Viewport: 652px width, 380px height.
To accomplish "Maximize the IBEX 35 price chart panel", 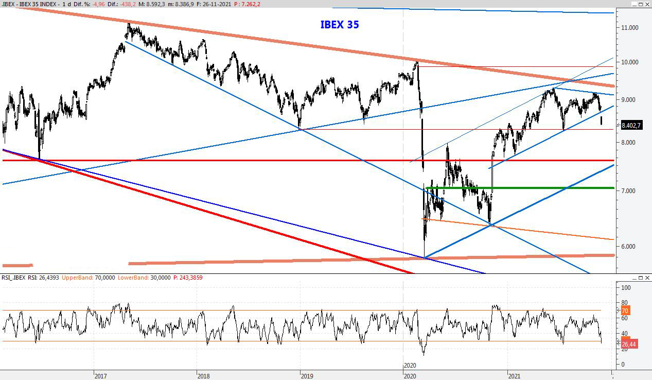I will (640, 4).
